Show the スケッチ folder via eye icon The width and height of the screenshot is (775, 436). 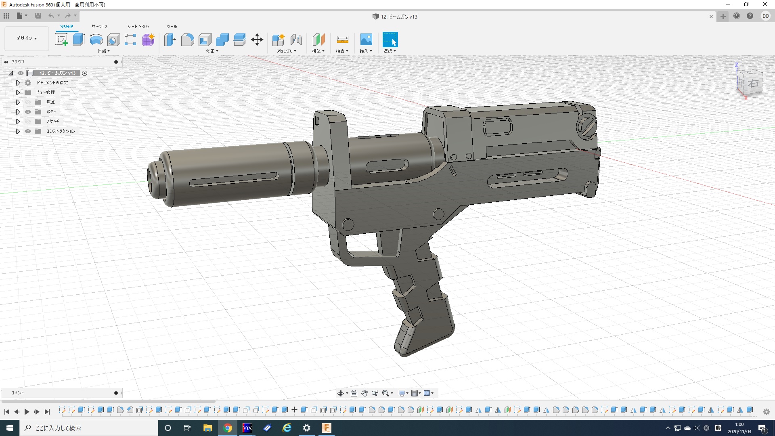point(28,122)
